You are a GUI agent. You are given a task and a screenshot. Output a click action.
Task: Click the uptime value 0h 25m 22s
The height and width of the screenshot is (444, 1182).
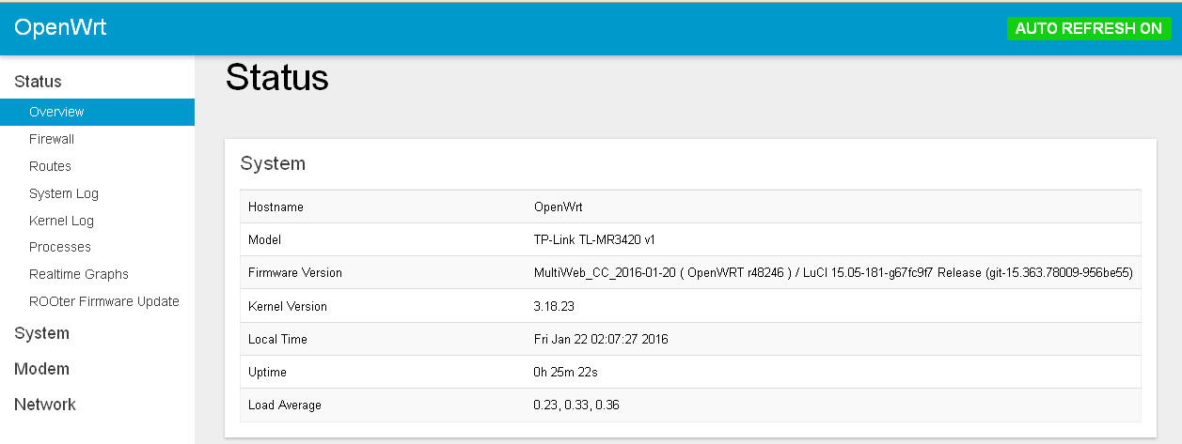(x=566, y=372)
